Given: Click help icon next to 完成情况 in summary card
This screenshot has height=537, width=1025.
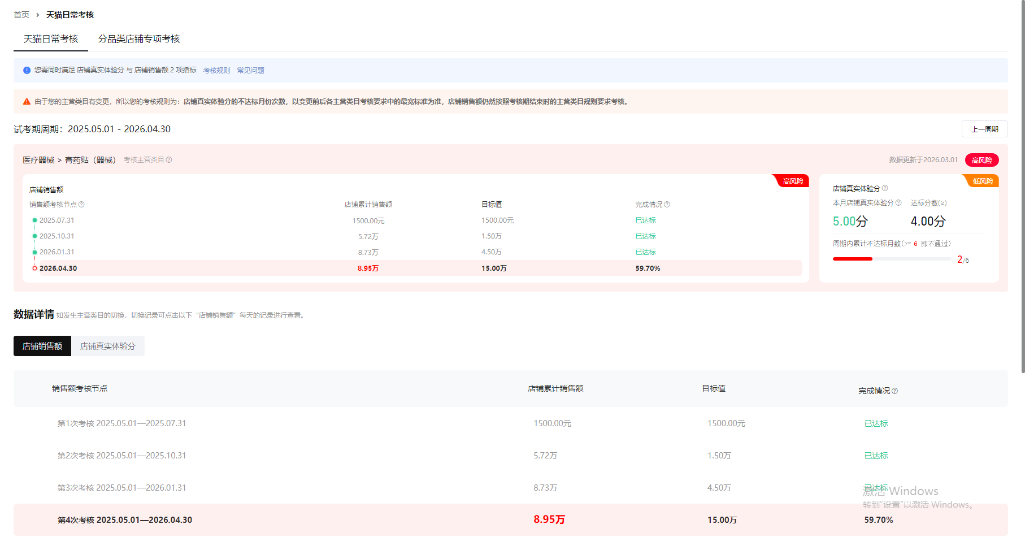Looking at the screenshot, I should tap(667, 205).
